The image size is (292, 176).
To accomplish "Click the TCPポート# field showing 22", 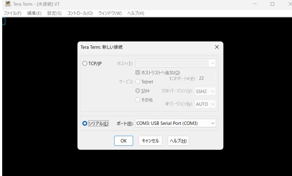I will point(207,78).
